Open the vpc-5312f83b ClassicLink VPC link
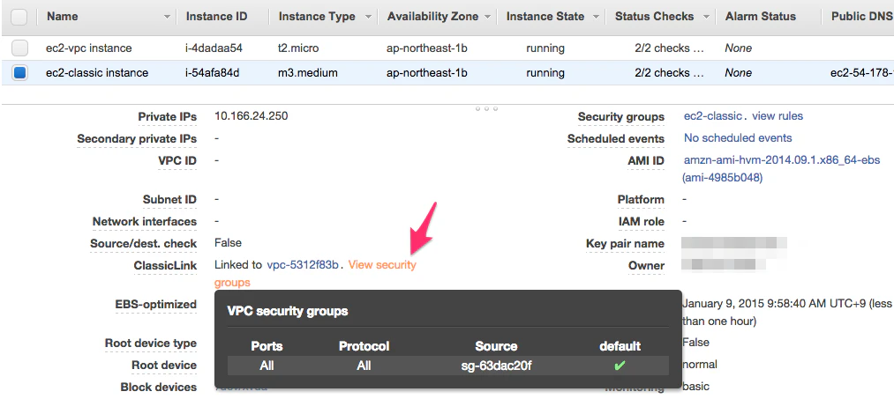The image size is (894, 399). [x=303, y=264]
